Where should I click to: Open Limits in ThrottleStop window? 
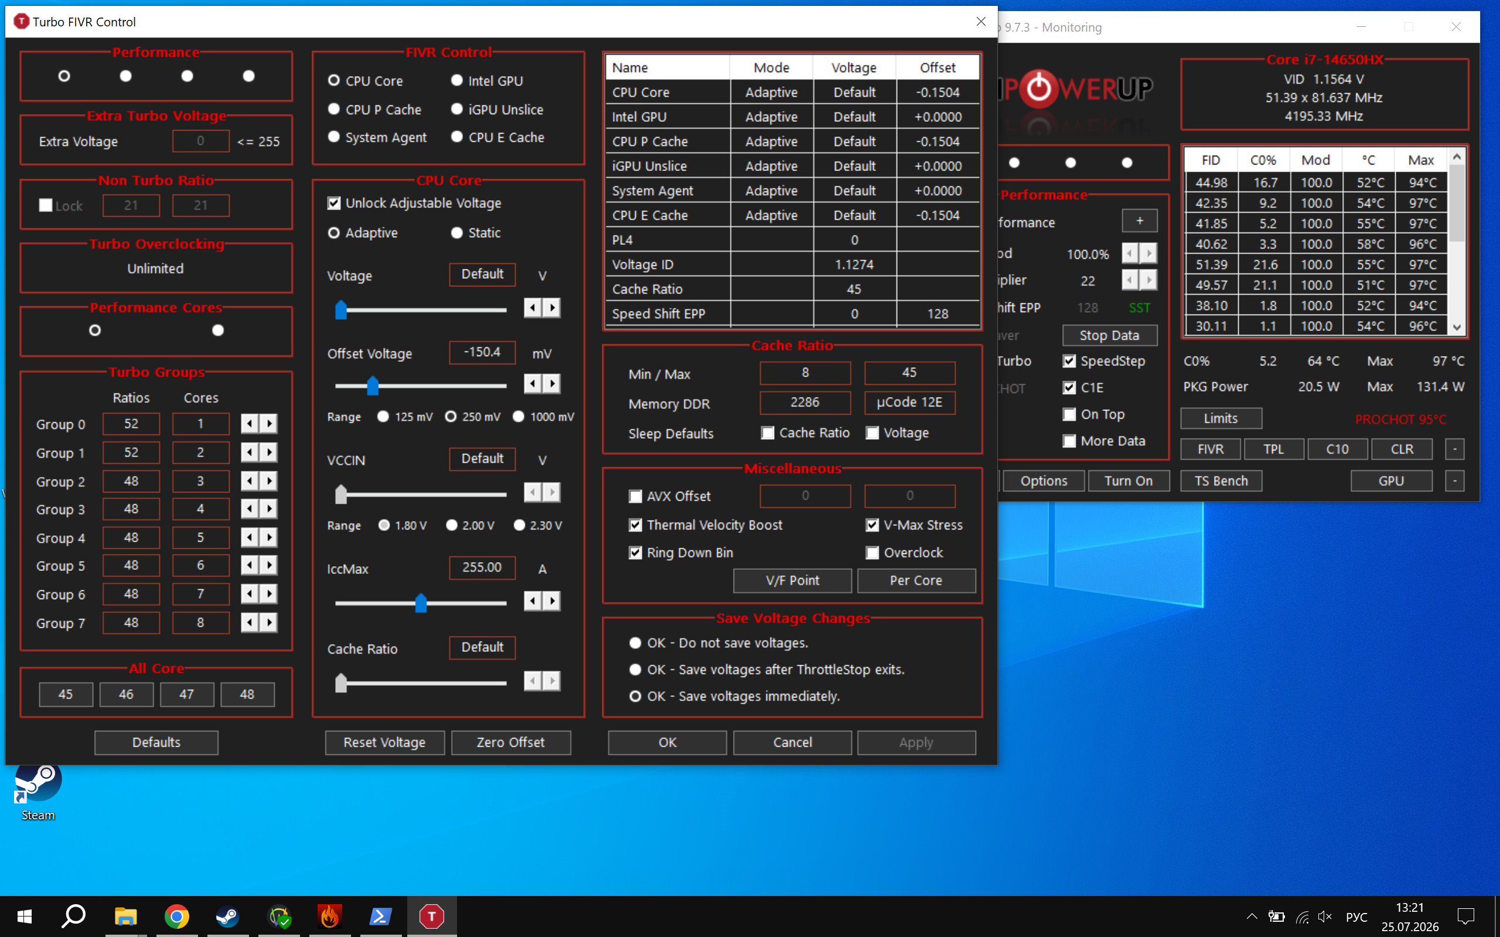pyautogui.click(x=1221, y=418)
